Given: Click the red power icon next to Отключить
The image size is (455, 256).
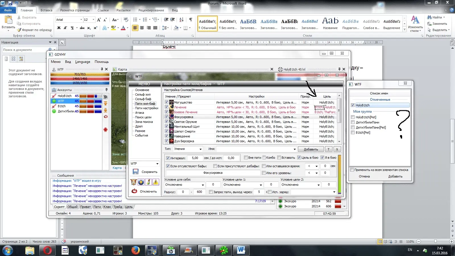Looking at the screenshot, I should tap(135, 191).
